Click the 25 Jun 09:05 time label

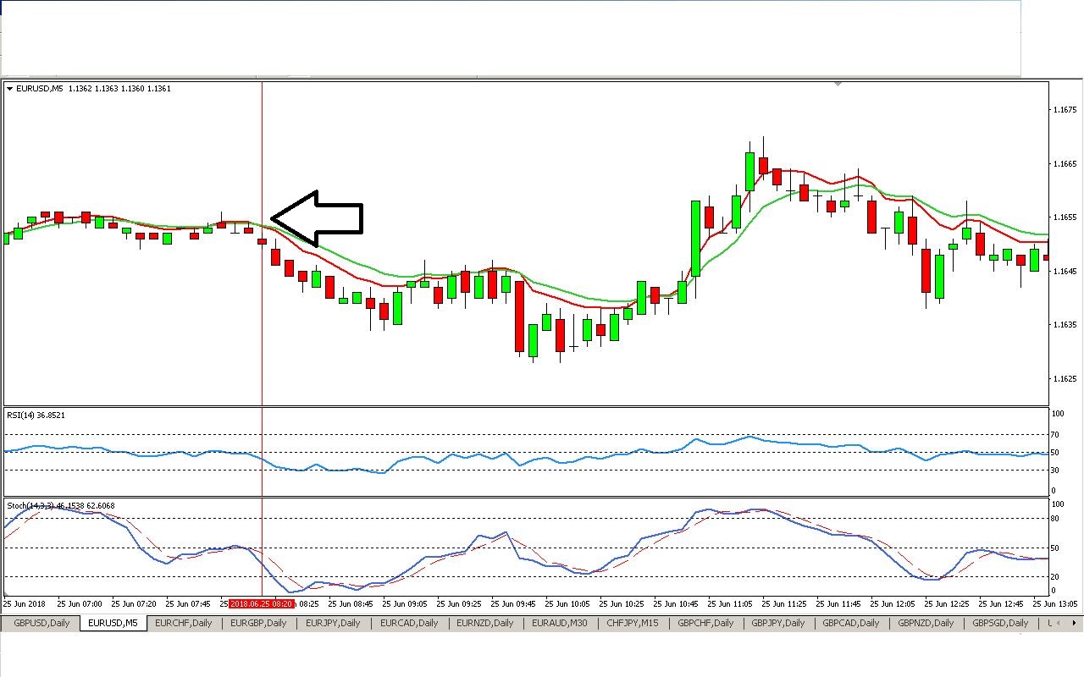(405, 604)
